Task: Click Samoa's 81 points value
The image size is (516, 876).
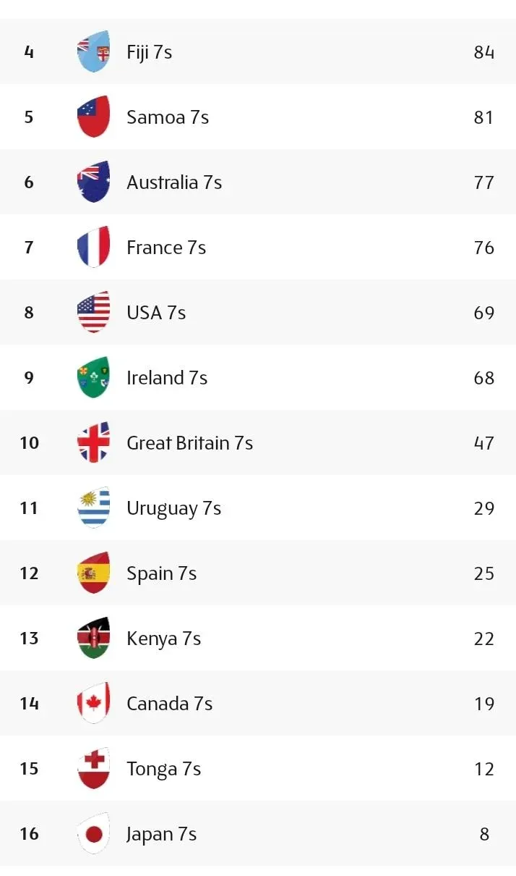Action: 483,117
